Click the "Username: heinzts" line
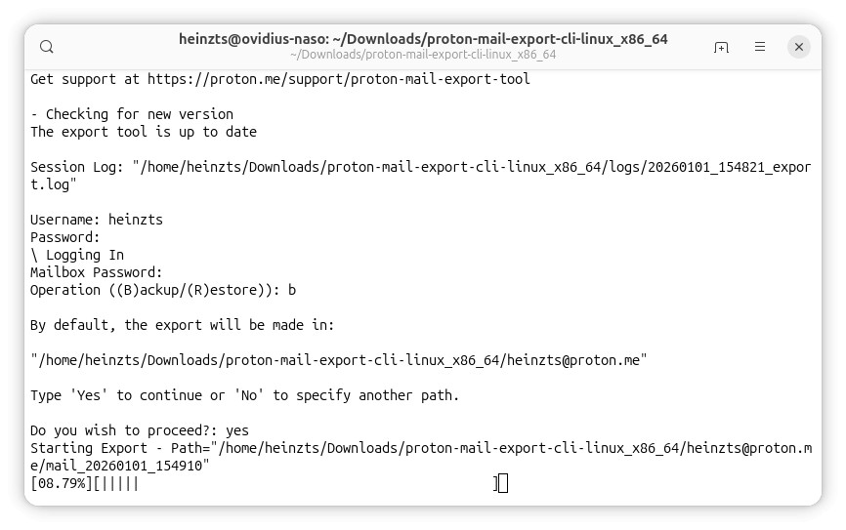Image resolution: width=846 pixels, height=530 pixels. 97,220
